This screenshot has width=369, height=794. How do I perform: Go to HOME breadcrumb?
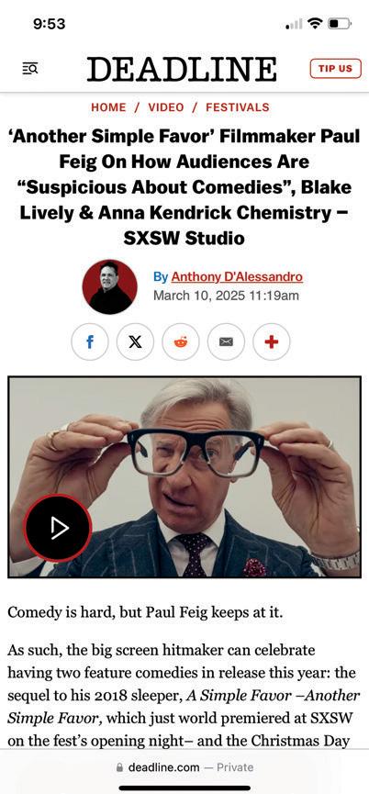(108, 107)
